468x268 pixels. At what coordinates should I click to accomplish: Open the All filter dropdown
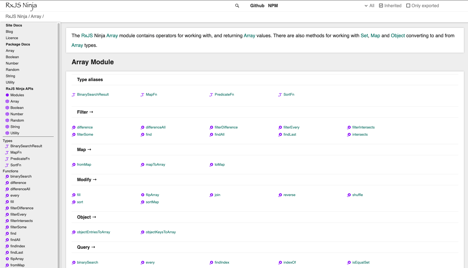pyautogui.click(x=369, y=6)
